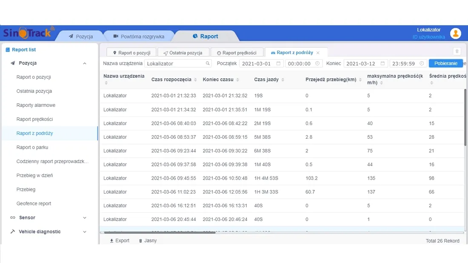Screen dimensions: 468x263
Task: Open Raport o pozycji in sidebar
Action: (x=34, y=77)
